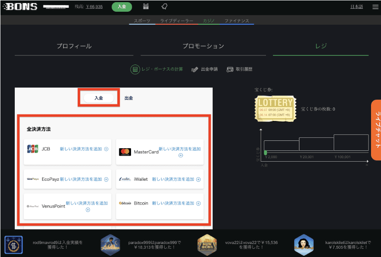The height and width of the screenshot is (257, 381).
Task: Add a new iWallet payment method
Action: 173,179
